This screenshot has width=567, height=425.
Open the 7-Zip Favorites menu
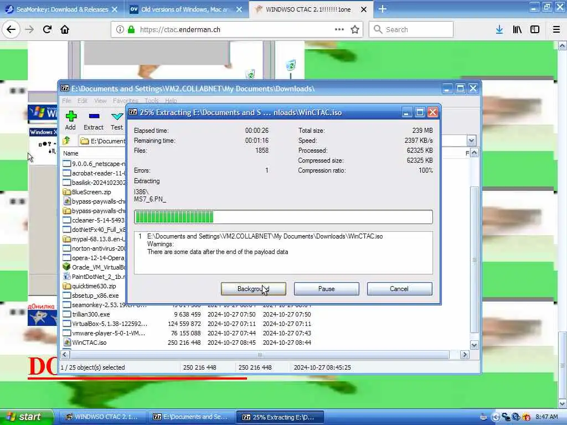click(125, 101)
